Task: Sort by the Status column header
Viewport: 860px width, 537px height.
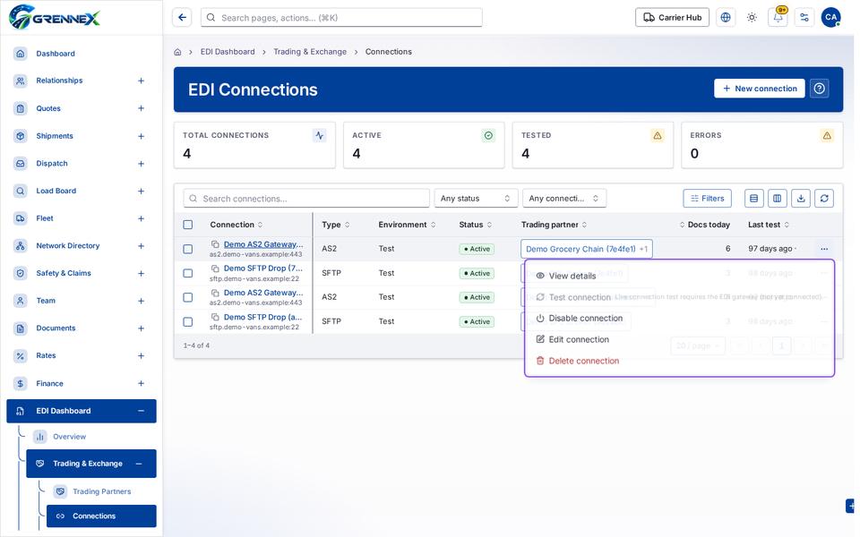Action: click(x=475, y=225)
